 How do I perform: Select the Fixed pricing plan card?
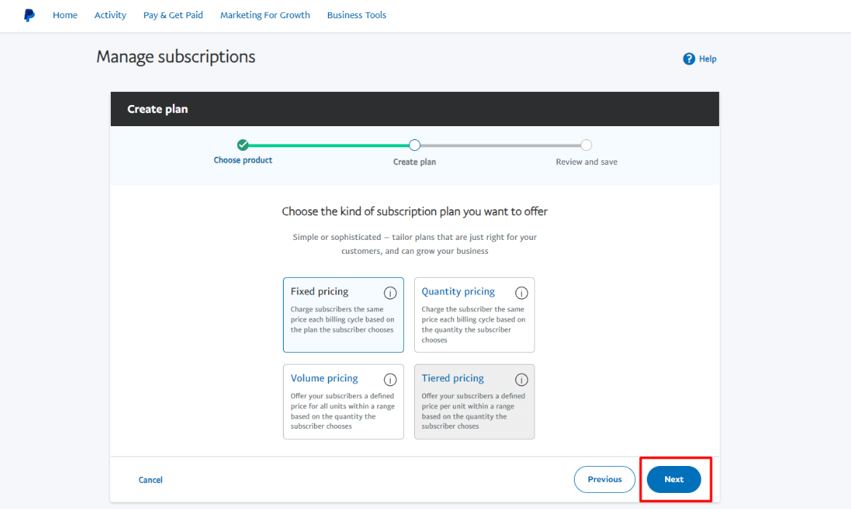[343, 315]
